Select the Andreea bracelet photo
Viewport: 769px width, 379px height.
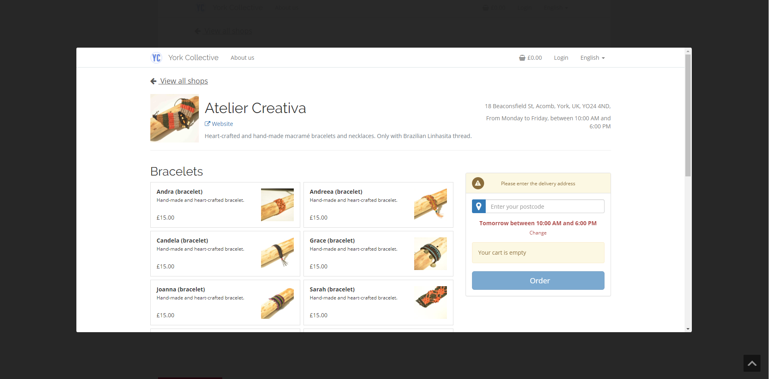coord(430,205)
